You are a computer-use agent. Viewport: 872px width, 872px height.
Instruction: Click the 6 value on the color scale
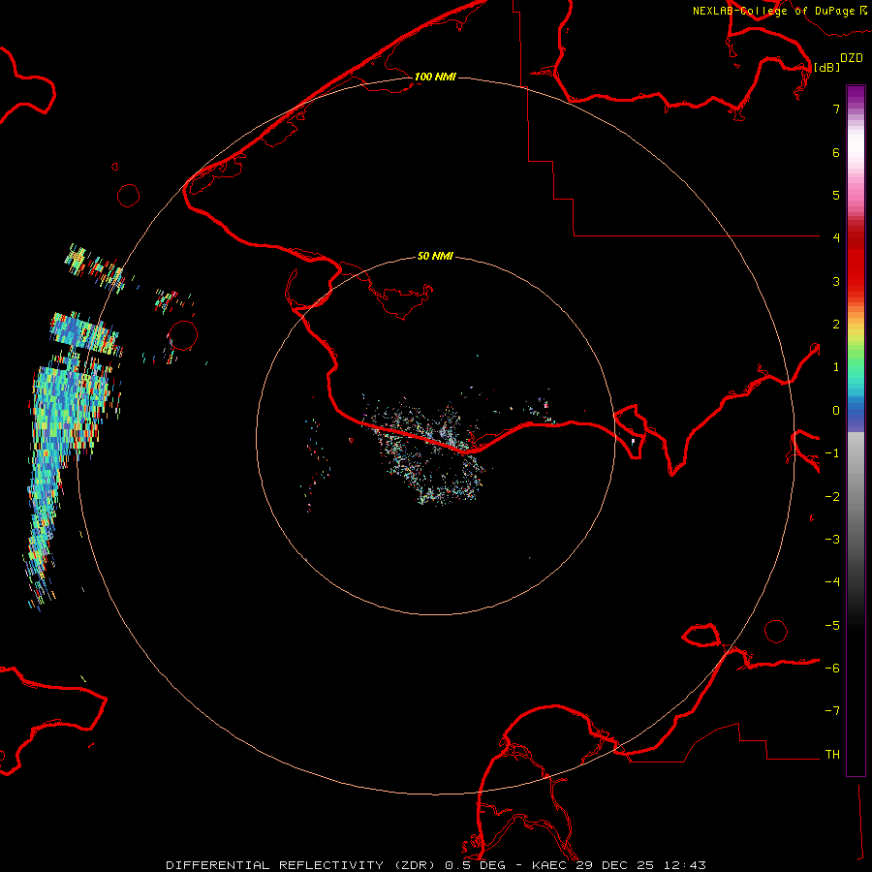tap(836, 152)
